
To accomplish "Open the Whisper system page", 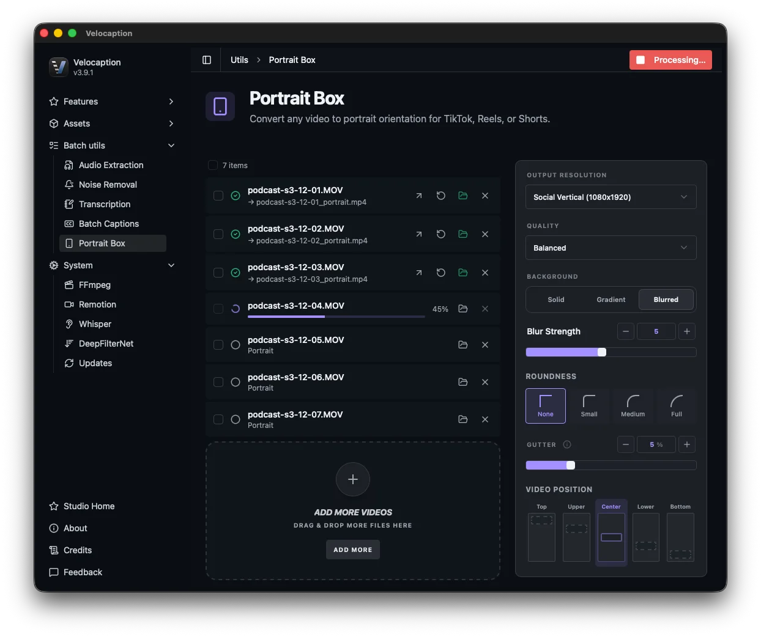I will coord(113,324).
